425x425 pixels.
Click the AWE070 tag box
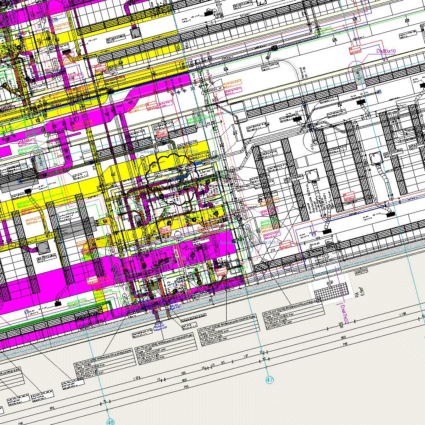[360, 271]
